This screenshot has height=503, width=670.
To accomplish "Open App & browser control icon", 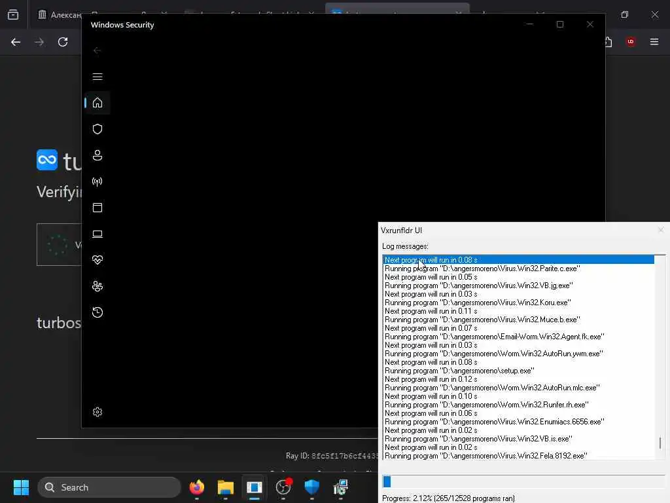I will pyautogui.click(x=97, y=208).
